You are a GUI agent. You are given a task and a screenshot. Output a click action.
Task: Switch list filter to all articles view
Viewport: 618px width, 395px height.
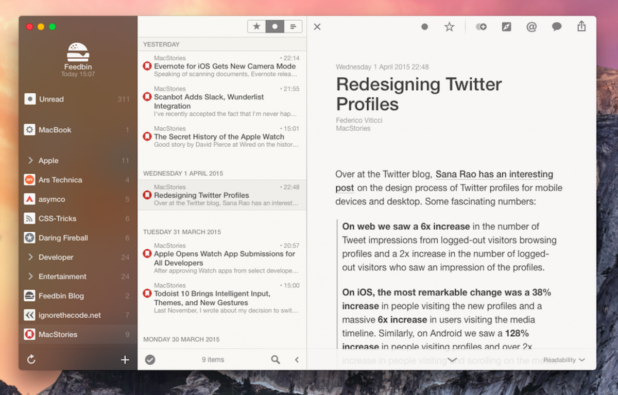pyautogui.click(x=293, y=26)
